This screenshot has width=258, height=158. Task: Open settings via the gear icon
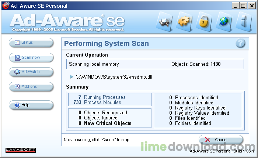pyautogui.click(x=184, y=22)
